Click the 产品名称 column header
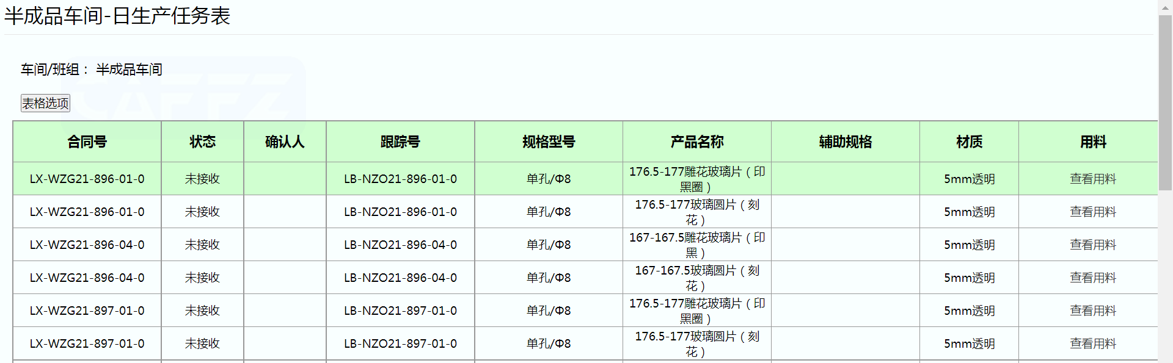Viewport: 1173px width, 363px height. (x=696, y=142)
